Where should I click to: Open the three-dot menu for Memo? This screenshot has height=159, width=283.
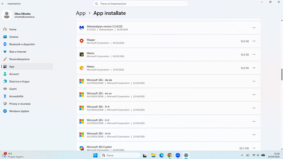pyautogui.click(x=254, y=55)
